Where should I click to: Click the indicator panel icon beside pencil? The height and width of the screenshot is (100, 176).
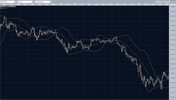coord(159,2)
